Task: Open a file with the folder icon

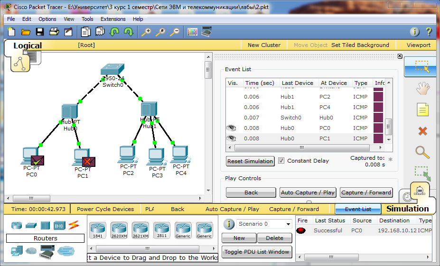Action: click(x=26, y=32)
